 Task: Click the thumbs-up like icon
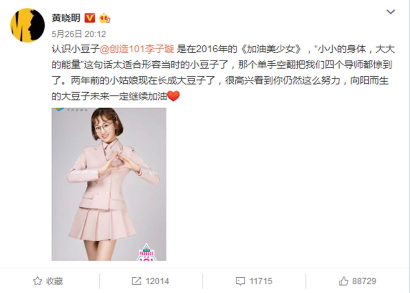coord(344,281)
